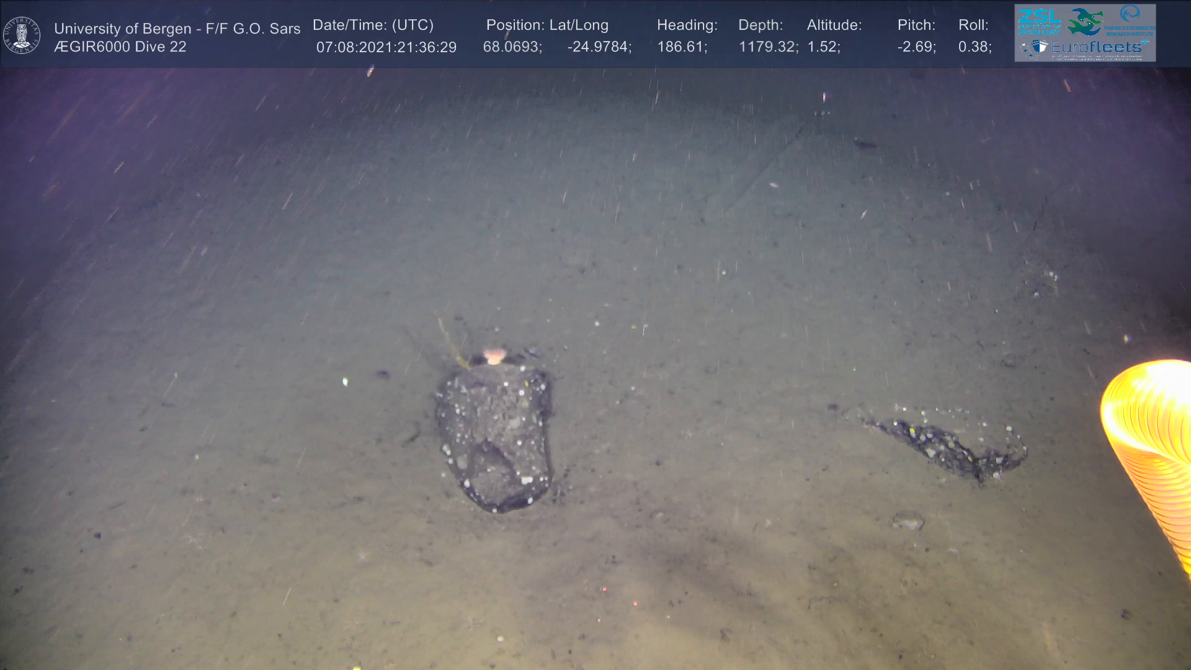Click the Marine & Freshwater Research Institute logo

1130,20
